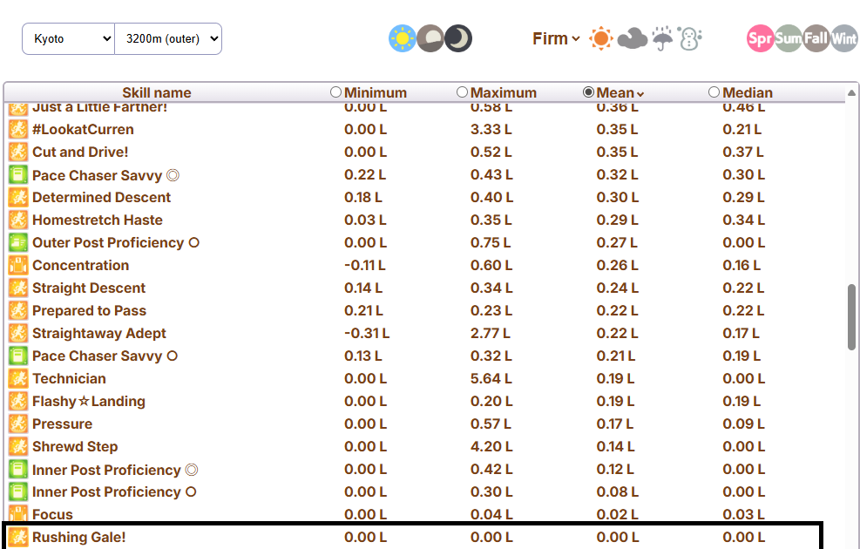The height and width of the screenshot is (549, 860).
Task: Open the Kyoto racetrack dropdown
Action: pos(68,39)
